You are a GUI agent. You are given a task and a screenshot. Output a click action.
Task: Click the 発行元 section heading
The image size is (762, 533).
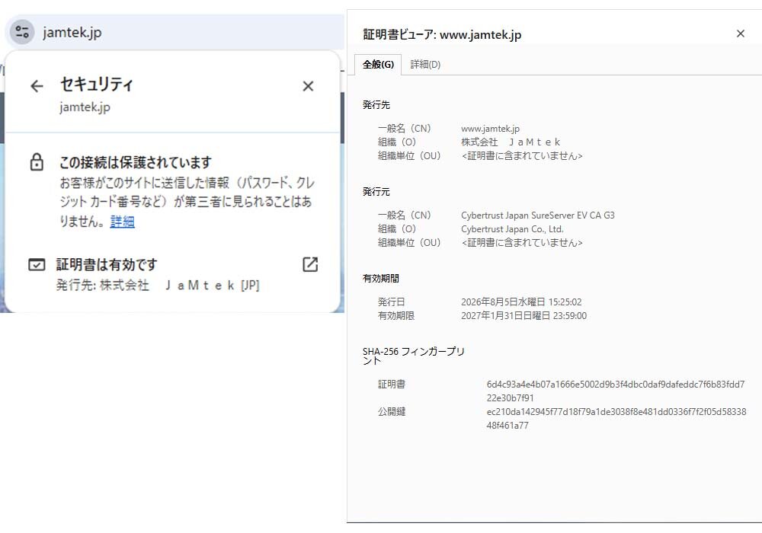tap(376, 192)
